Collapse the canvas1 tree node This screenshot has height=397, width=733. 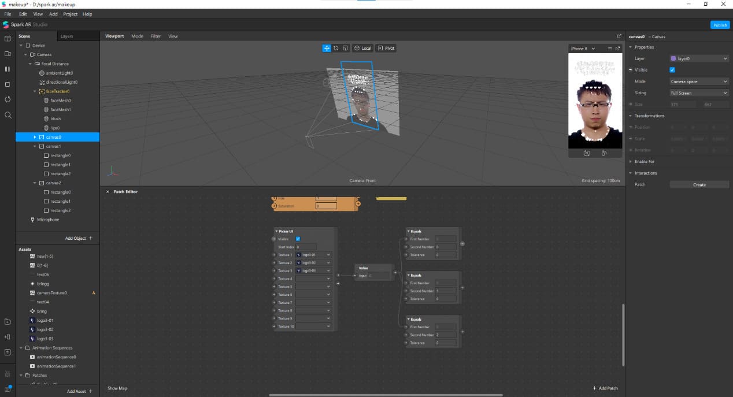point(35,146)
